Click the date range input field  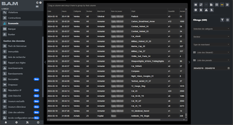point(210,68)
